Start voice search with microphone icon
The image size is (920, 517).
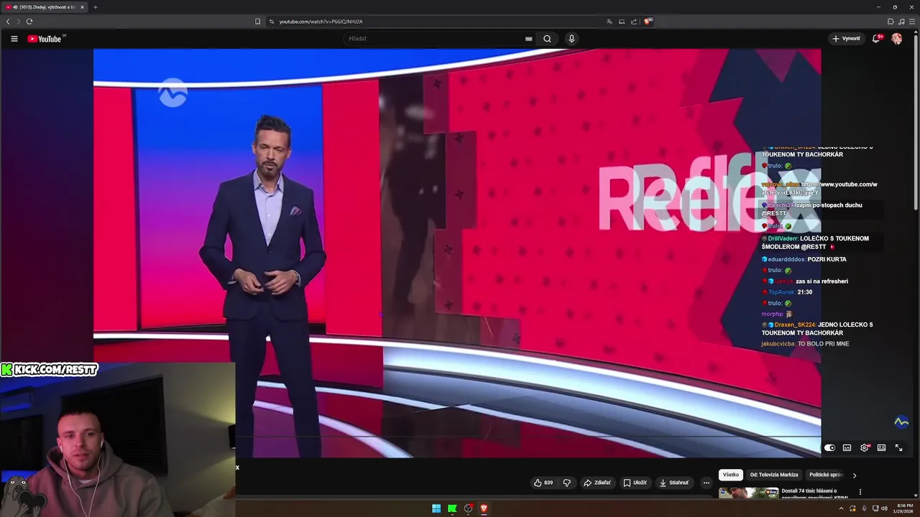point(571,39)
